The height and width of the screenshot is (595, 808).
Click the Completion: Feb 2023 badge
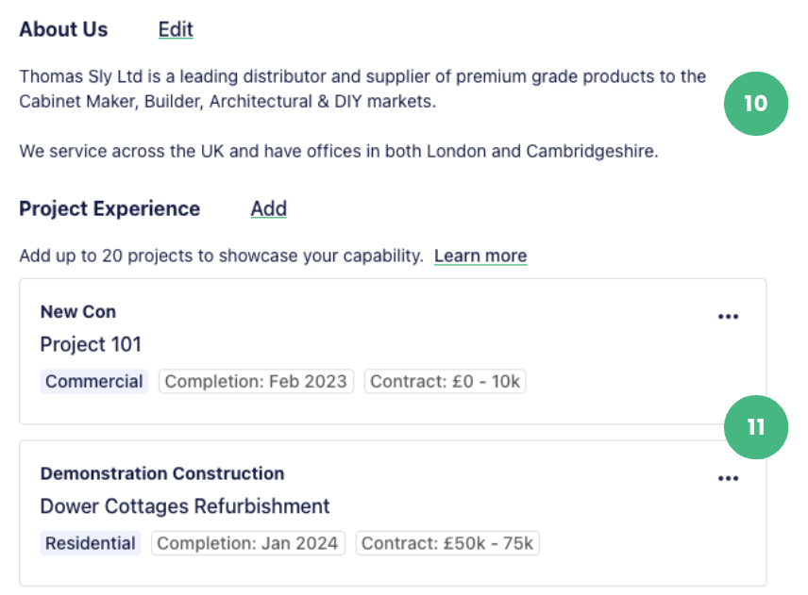(256, 381)
